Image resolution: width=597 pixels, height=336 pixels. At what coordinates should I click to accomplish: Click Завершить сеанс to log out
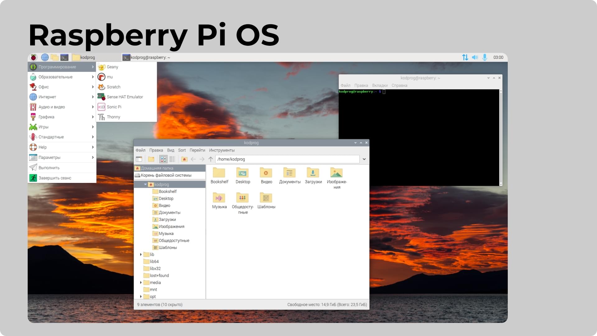pos(62,178)
